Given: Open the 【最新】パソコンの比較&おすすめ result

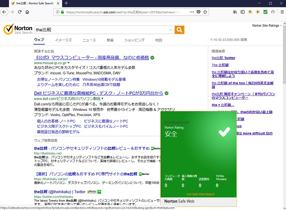Looking at the screenshot, I should point(86,174).
